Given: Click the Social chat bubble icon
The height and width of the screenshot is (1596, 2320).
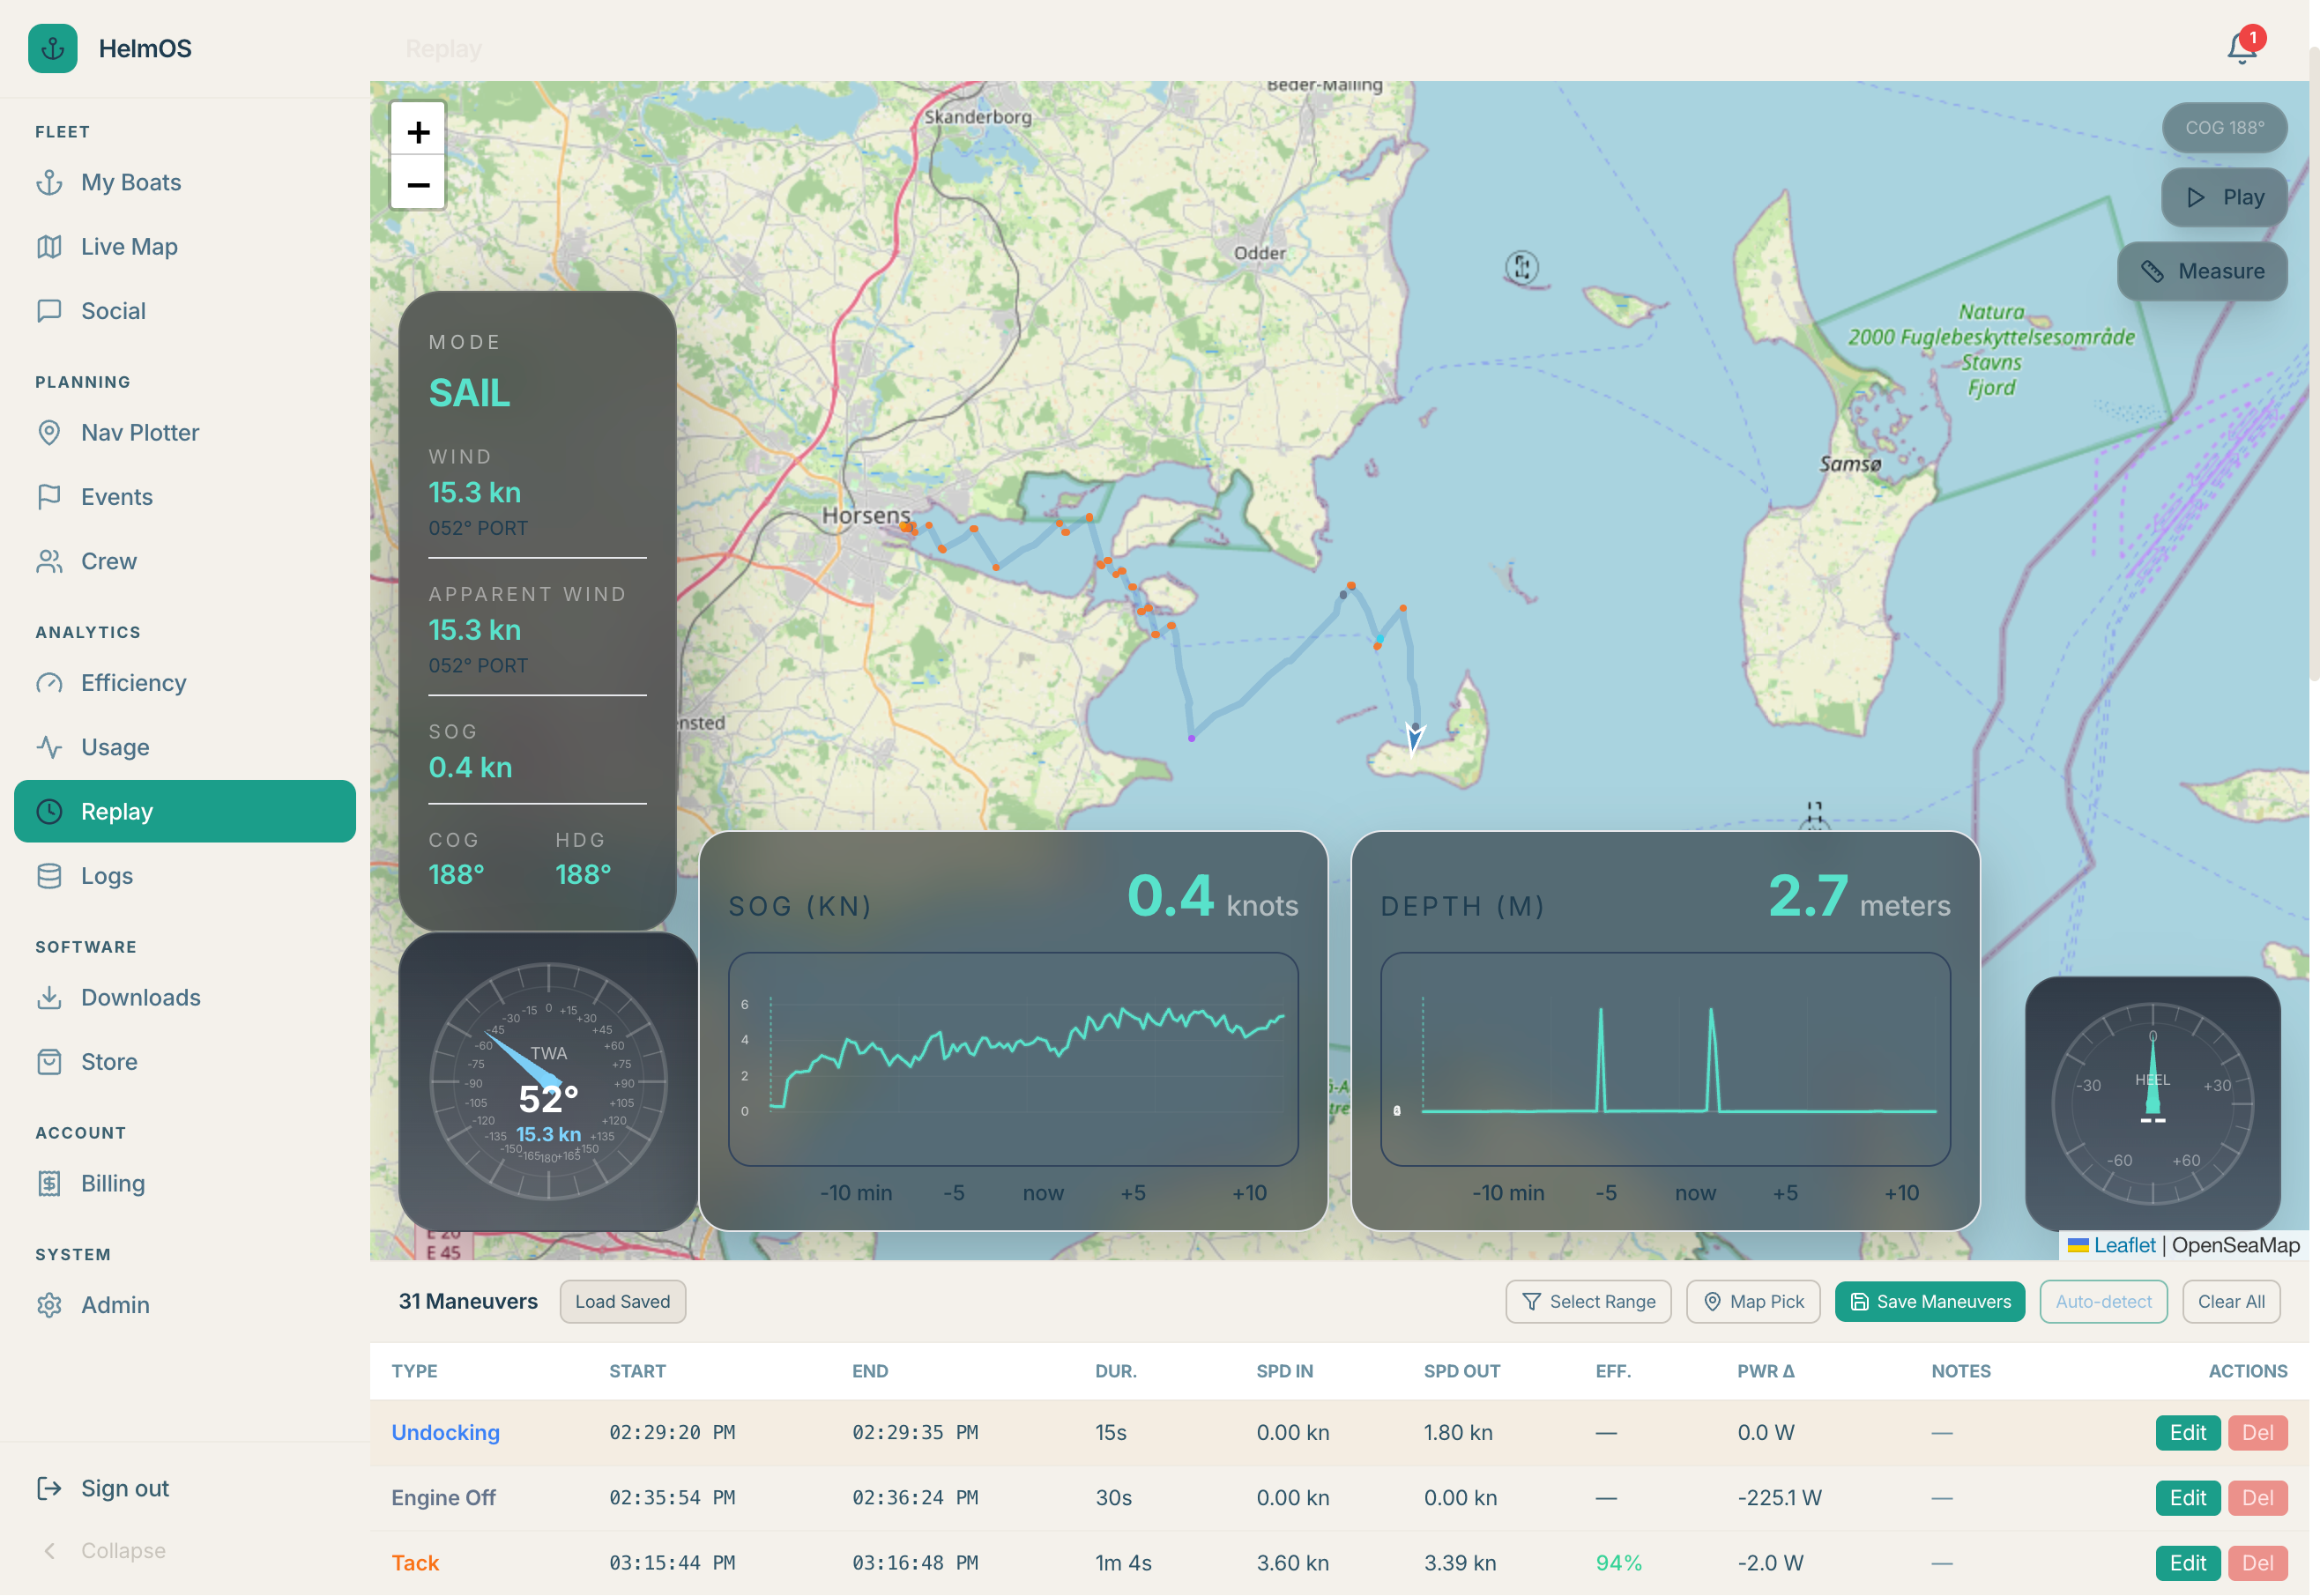Looking at the screenshot, I should pos(49,311).
